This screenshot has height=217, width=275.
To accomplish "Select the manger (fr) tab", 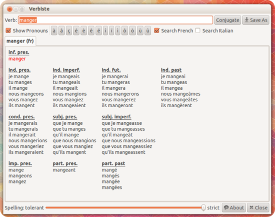I will click(x=20, y=41).
